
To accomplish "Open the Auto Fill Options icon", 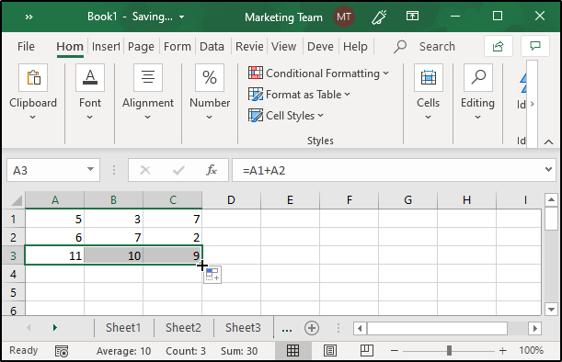I will tap(212, 275).
